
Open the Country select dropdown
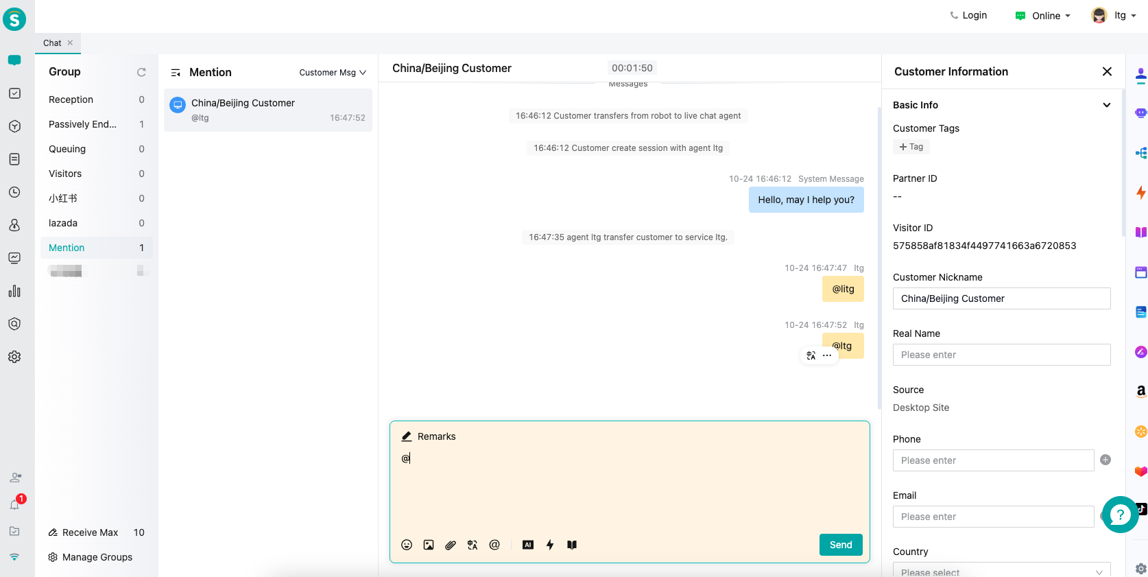click(1001, 571)
